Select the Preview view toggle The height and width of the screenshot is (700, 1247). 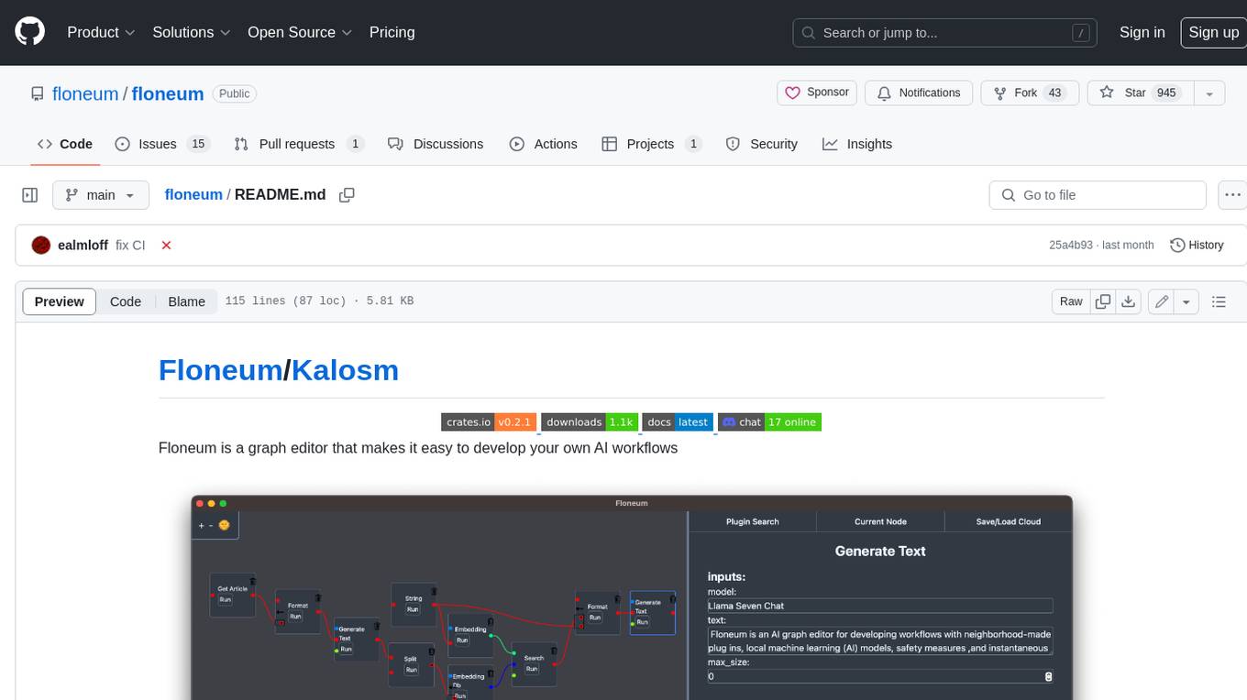click(60, 301)
